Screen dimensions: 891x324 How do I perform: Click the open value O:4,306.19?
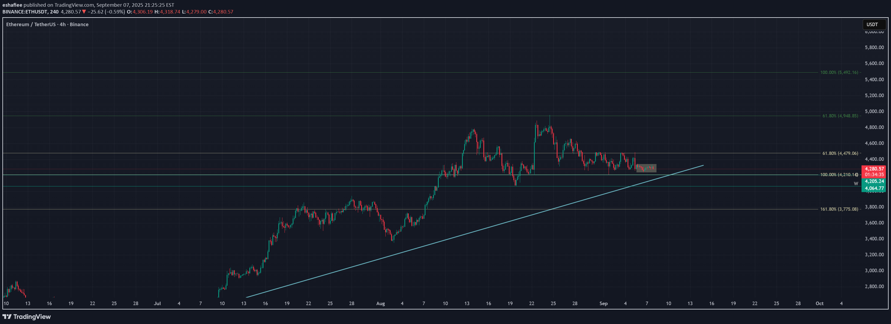coord(140,12)
